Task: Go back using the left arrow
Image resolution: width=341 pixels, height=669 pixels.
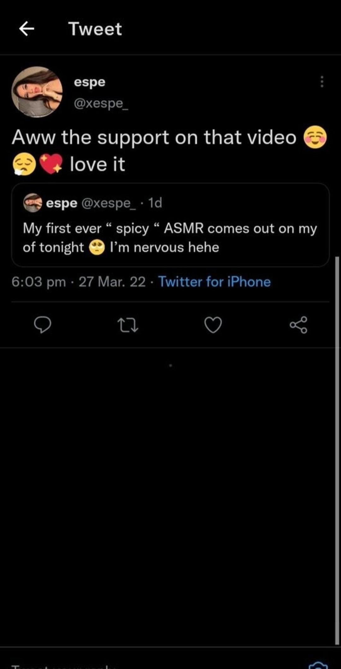Action: click(x=27, y=29)
